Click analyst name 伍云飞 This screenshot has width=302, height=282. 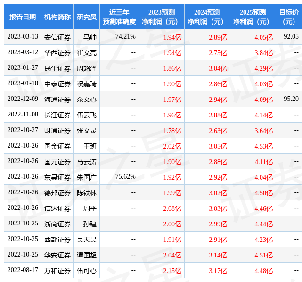[x=87, y=115]
